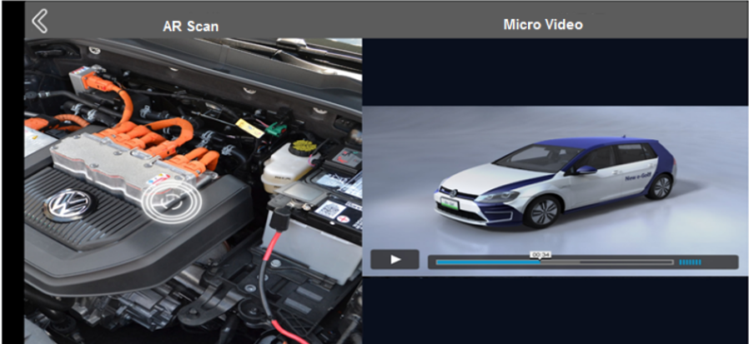The width and height of the screenshot is (749, 344).
Task: Switch to the Micro Video panel title
Action: click(543, 24)
